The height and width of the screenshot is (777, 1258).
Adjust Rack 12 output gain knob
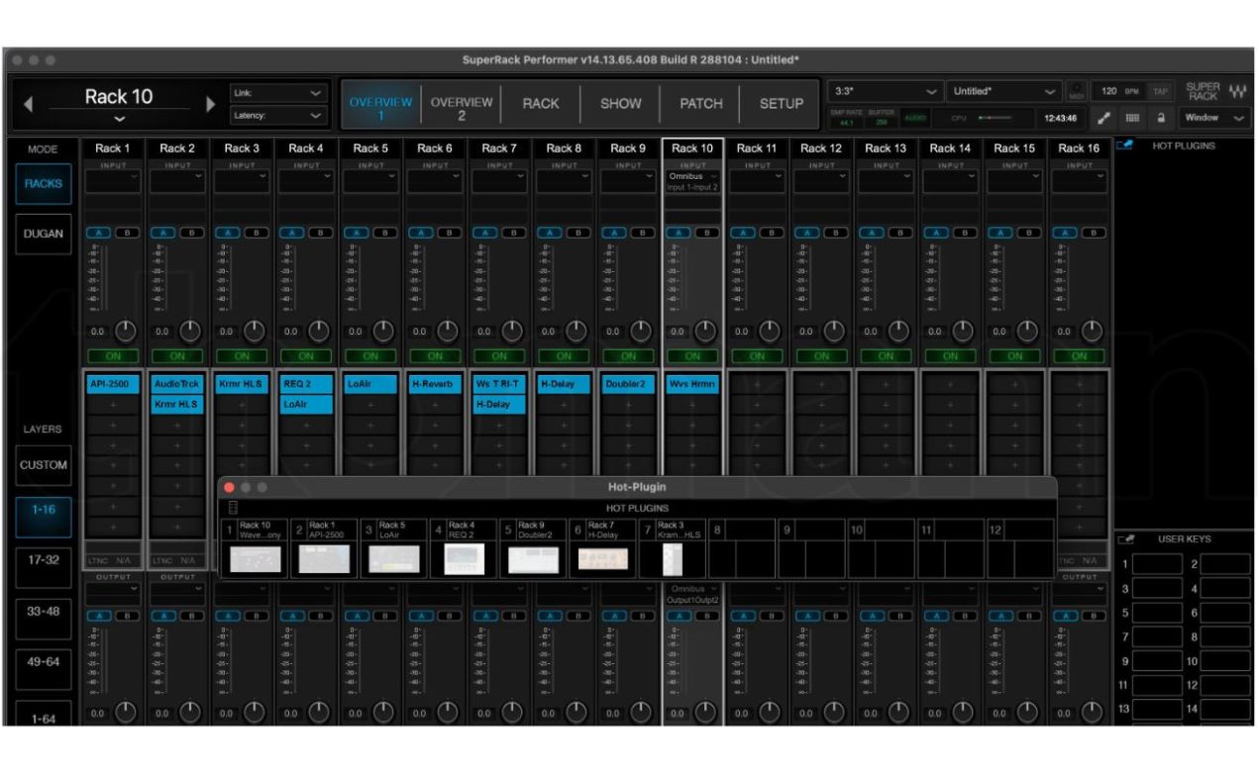pos(834,713)
